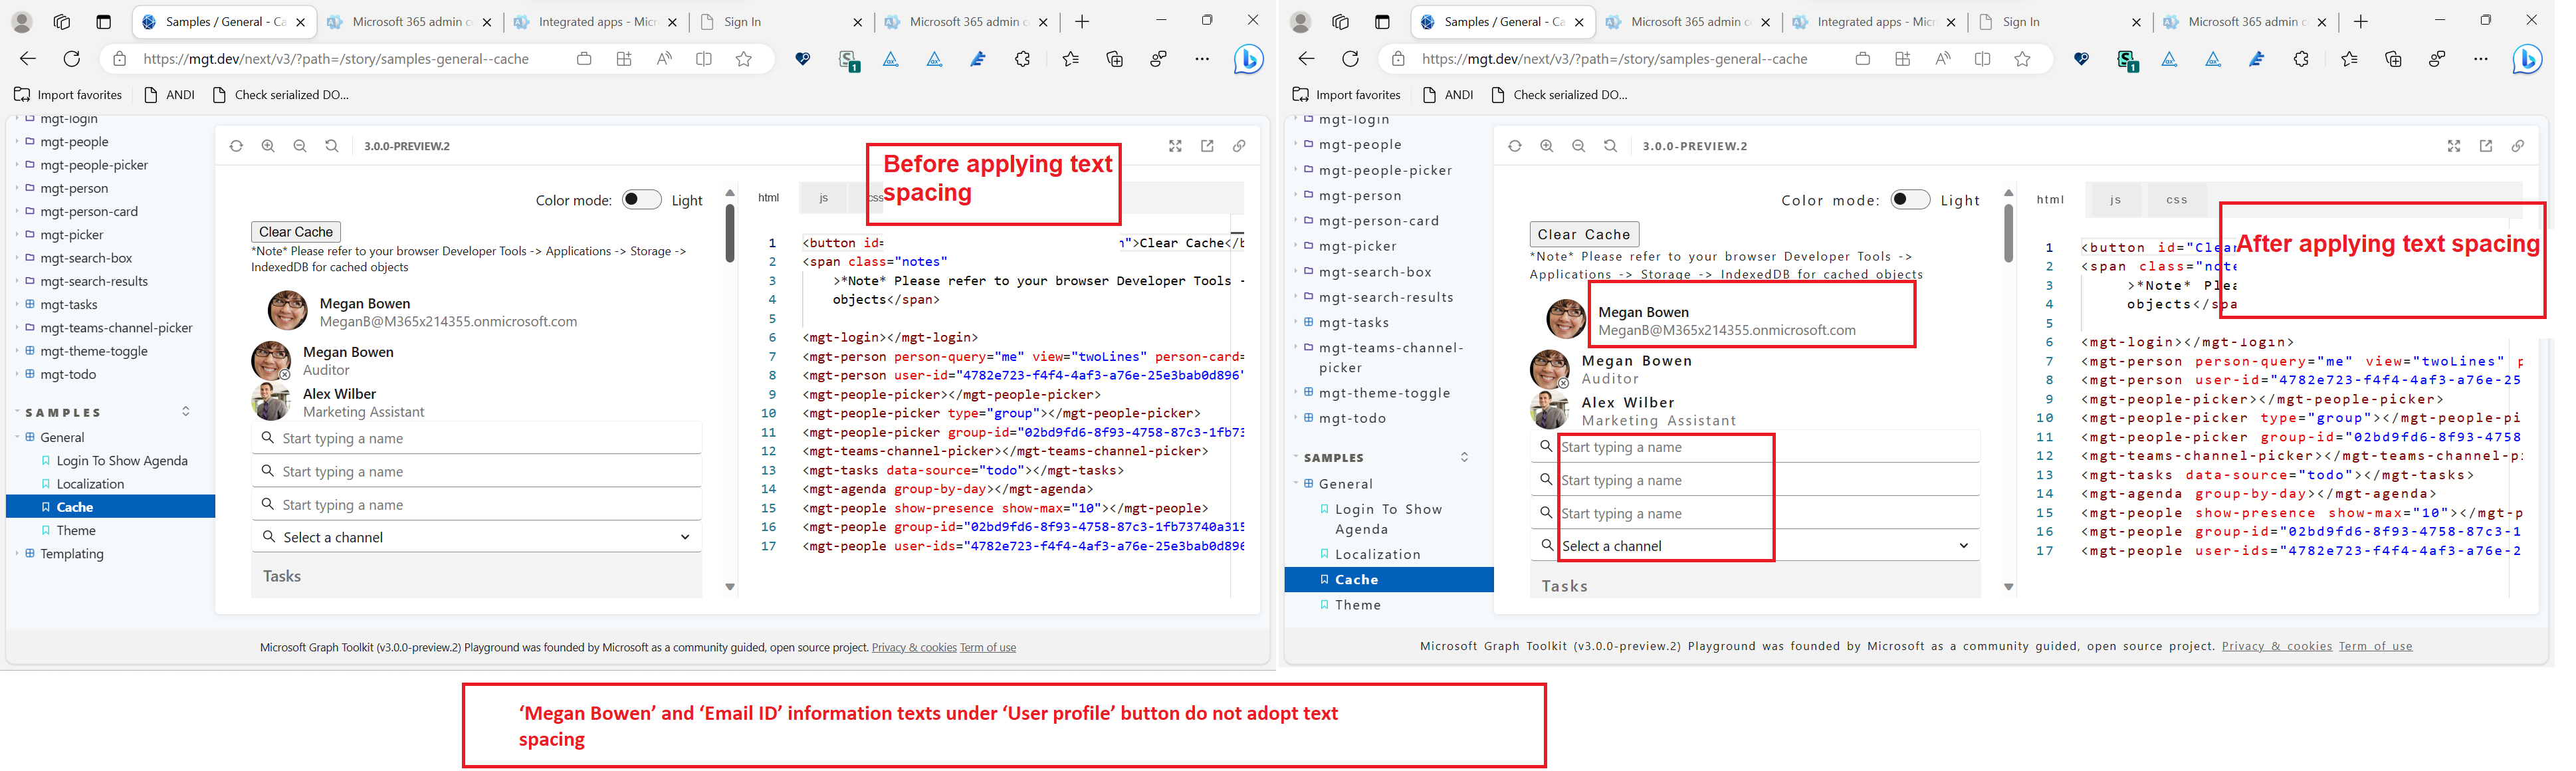Expand the preview to fullscreen

(1175, 145)
